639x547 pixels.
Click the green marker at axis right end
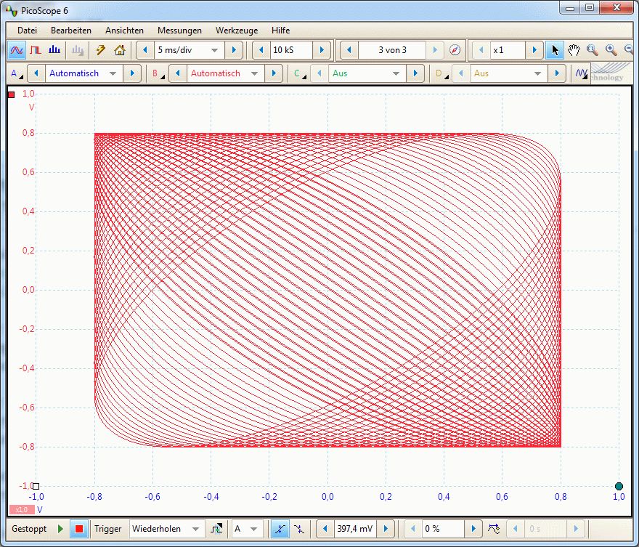619,486
